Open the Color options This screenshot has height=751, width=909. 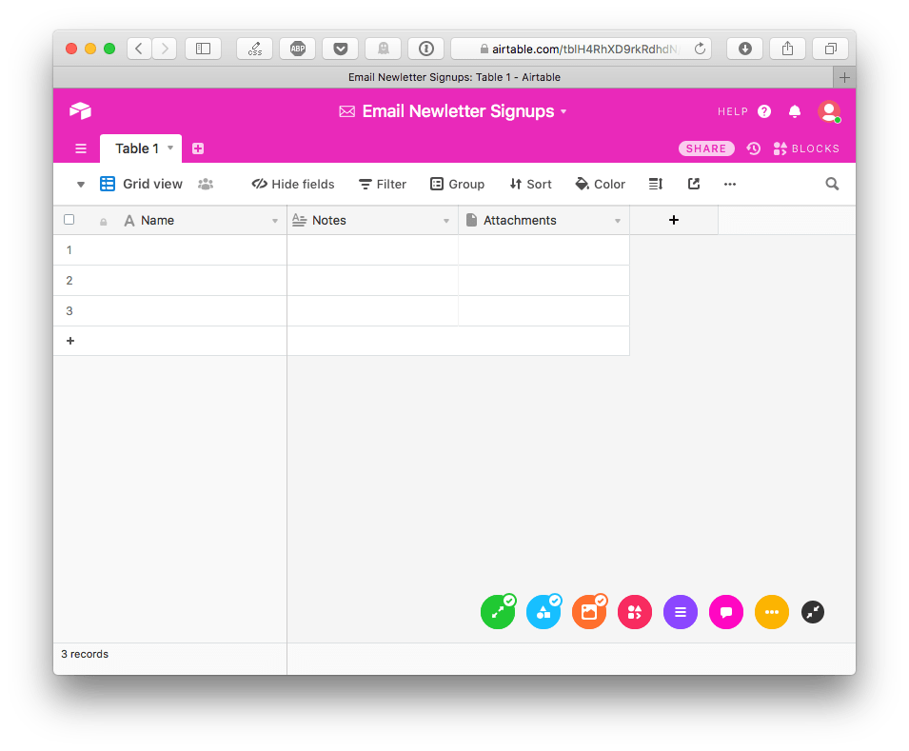tap(600, 184)
